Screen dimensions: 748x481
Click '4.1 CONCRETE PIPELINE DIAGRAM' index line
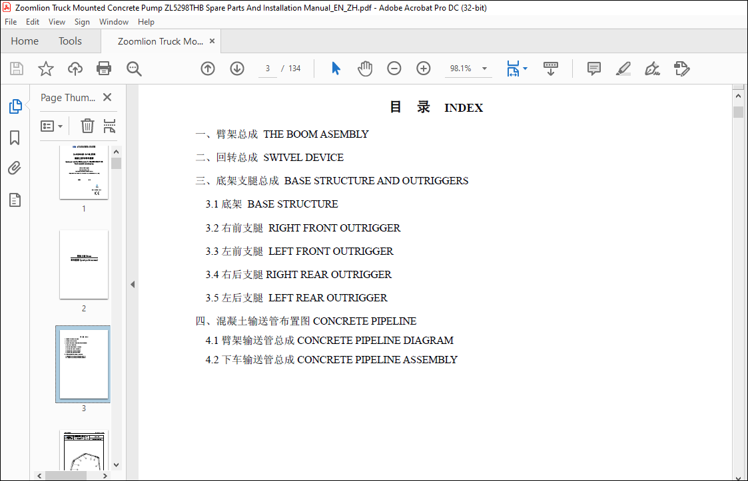tap(330, 341)
